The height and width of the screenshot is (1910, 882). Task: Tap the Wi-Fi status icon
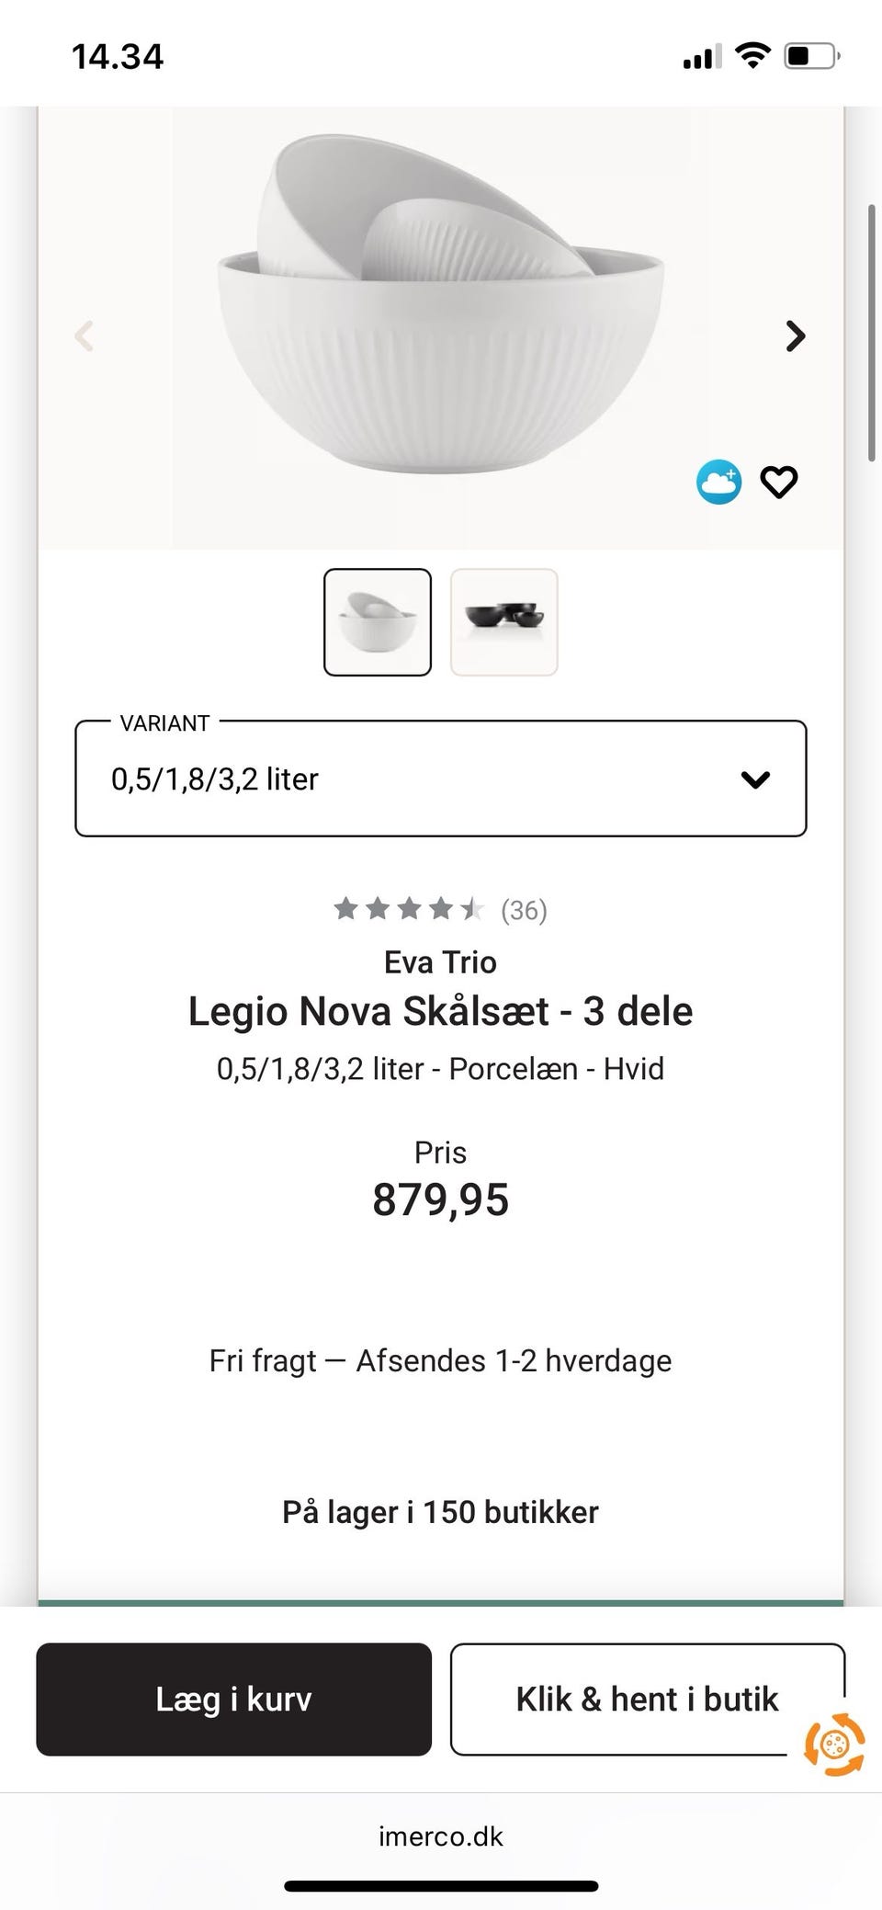(753, 56)
